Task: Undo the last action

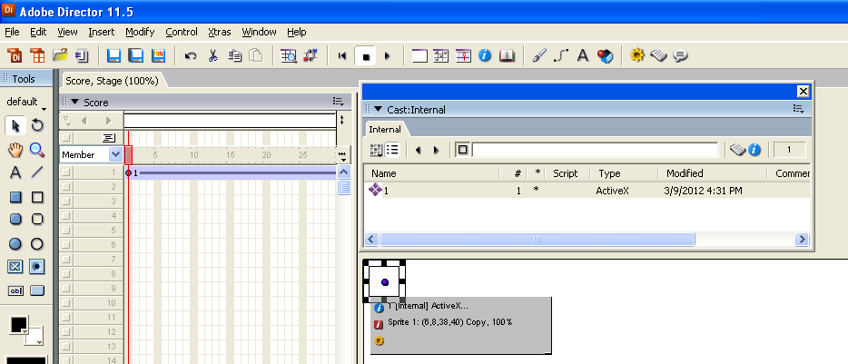Action: [191, 55]
